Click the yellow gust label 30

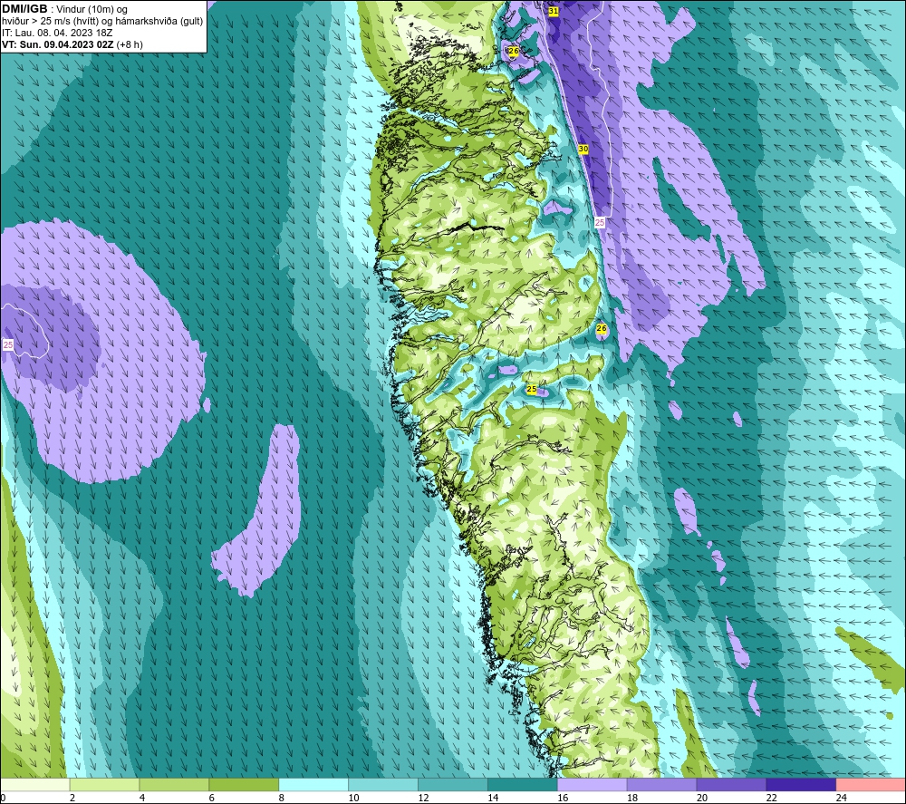point(583,150)
